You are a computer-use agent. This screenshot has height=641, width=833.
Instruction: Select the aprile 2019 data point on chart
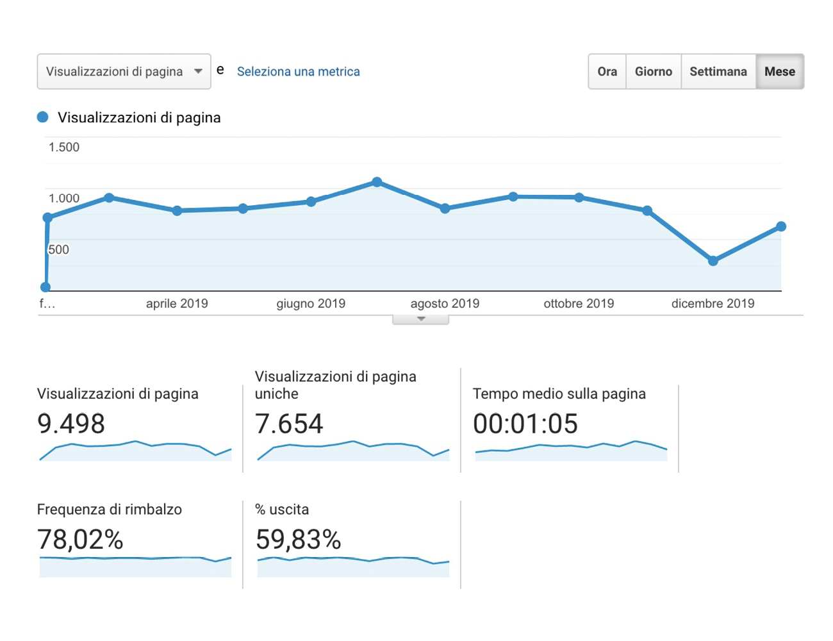(177, 211)
